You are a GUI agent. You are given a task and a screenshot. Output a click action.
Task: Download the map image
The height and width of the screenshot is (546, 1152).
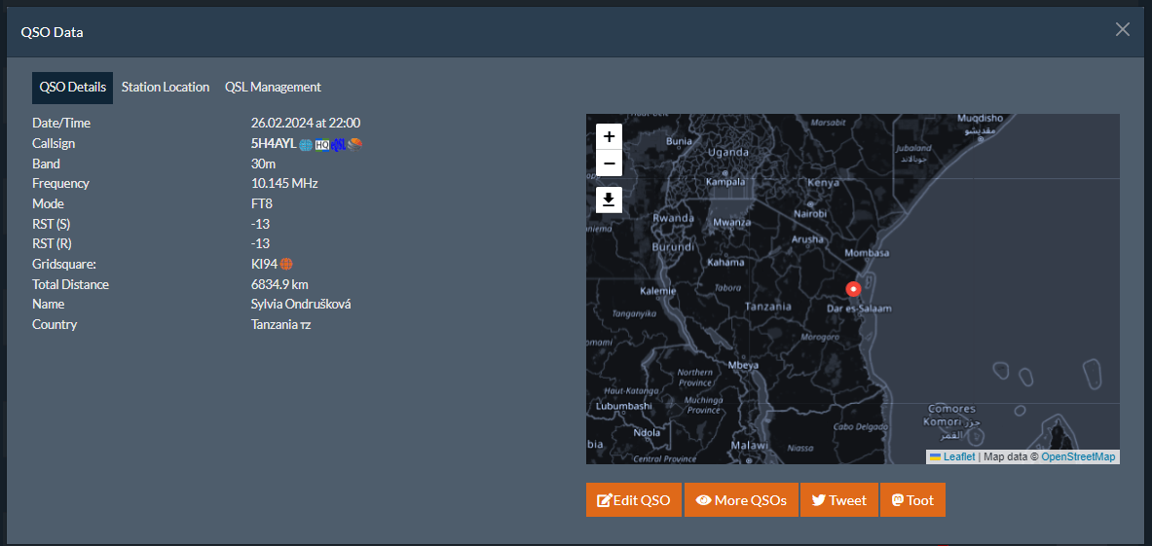[609, 200]
